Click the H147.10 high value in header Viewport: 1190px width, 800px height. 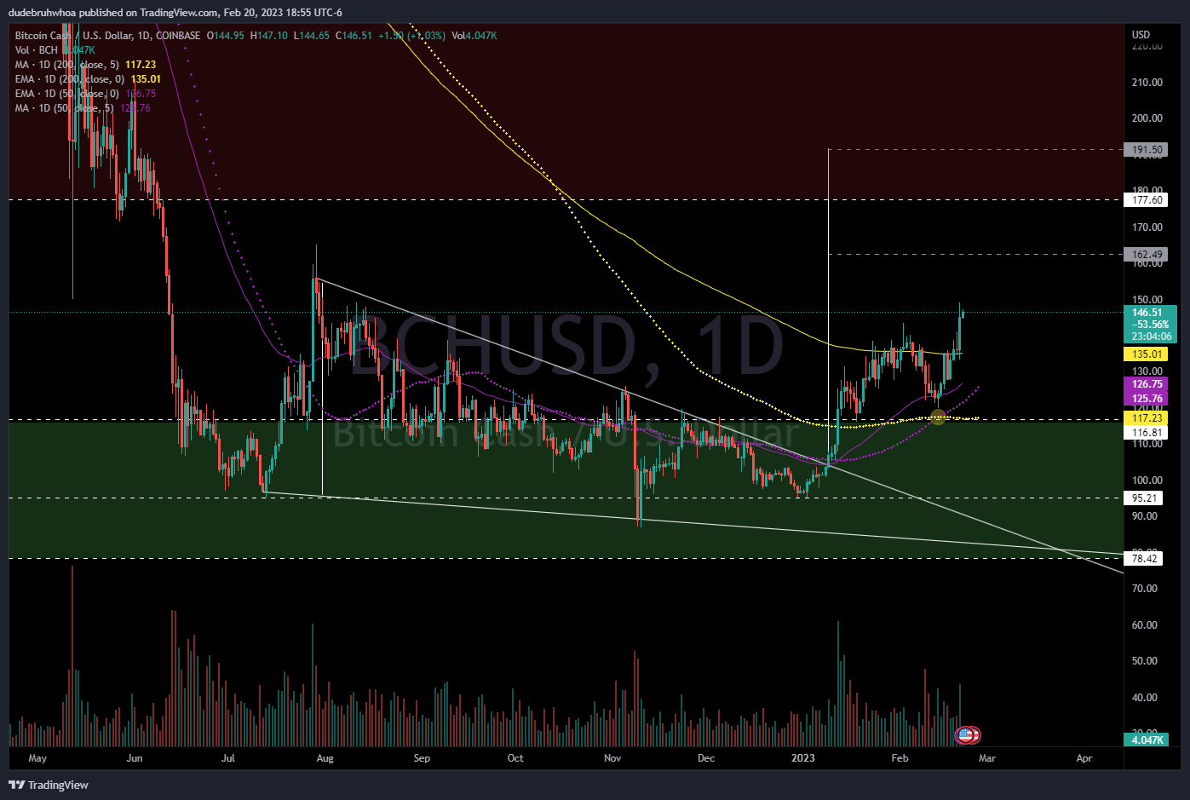[269, 36]
